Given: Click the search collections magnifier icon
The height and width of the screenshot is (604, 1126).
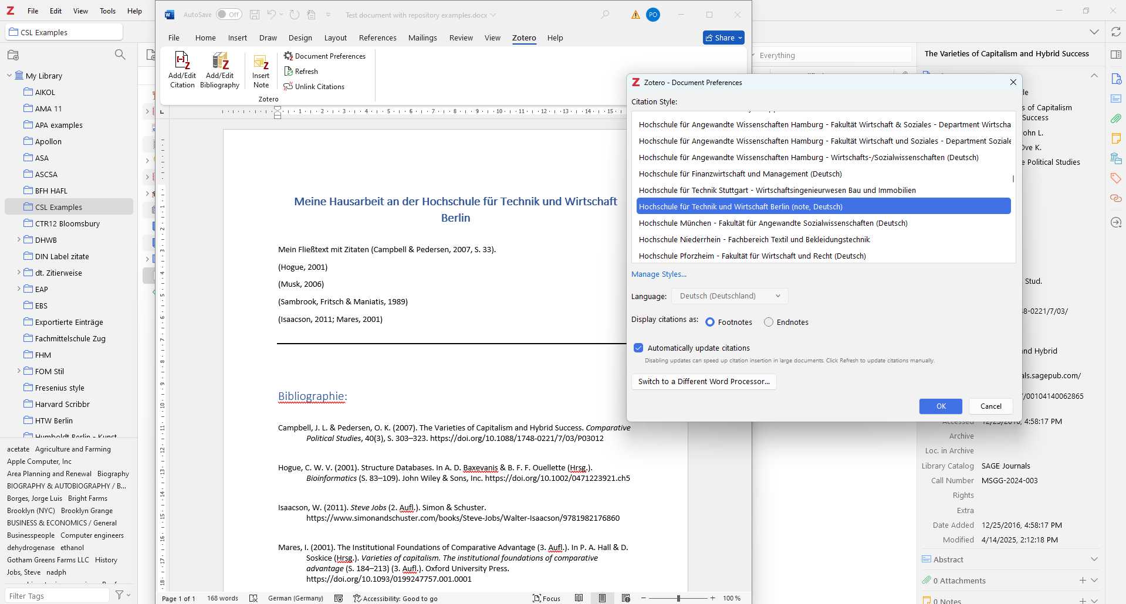Looking at the screenshot, I should point(120,55).
